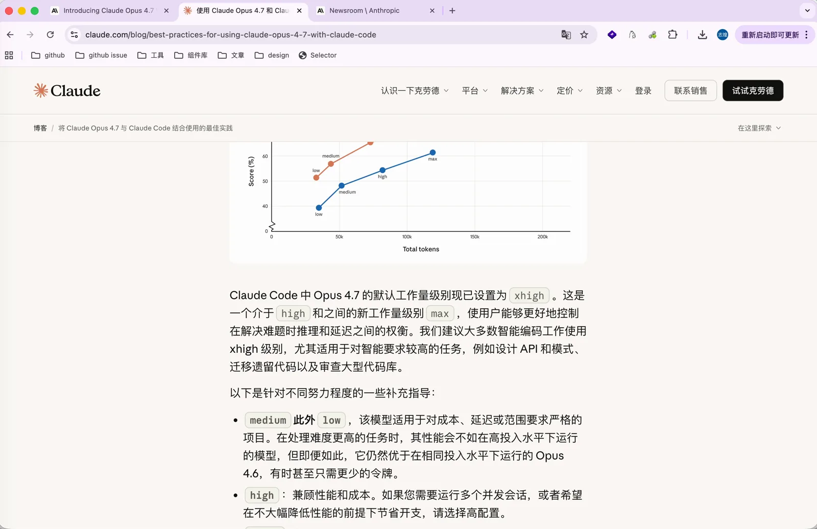
Task: Click the low code label in bullet list
Action: pos(331,420)
